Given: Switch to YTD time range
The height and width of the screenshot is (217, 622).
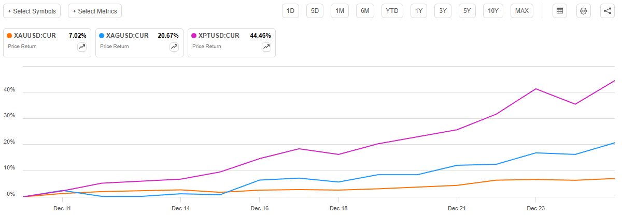Looking at the screenshot, I should click(x=392, y=11).
